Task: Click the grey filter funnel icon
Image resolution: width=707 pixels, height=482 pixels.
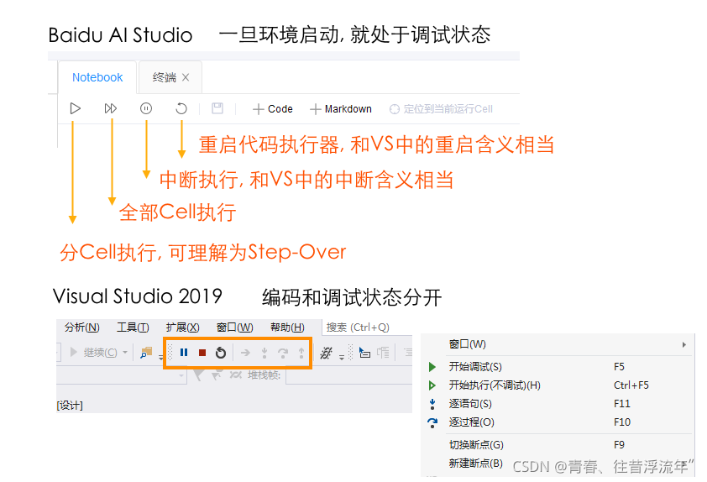Action: click(198, 375)
